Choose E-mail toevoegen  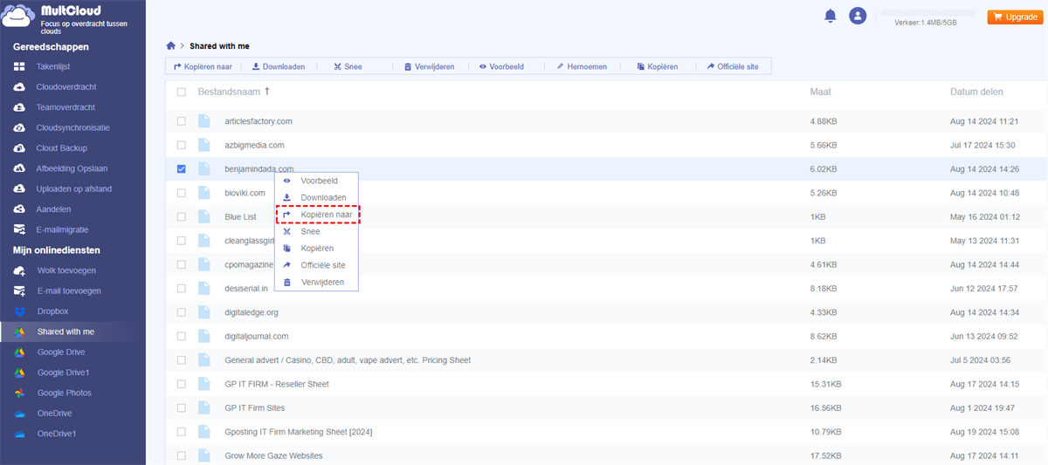click(69, 291)
